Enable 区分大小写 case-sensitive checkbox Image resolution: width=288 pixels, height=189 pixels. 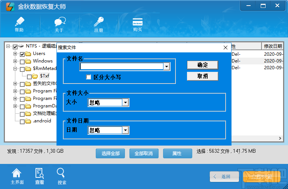(89, 77)
